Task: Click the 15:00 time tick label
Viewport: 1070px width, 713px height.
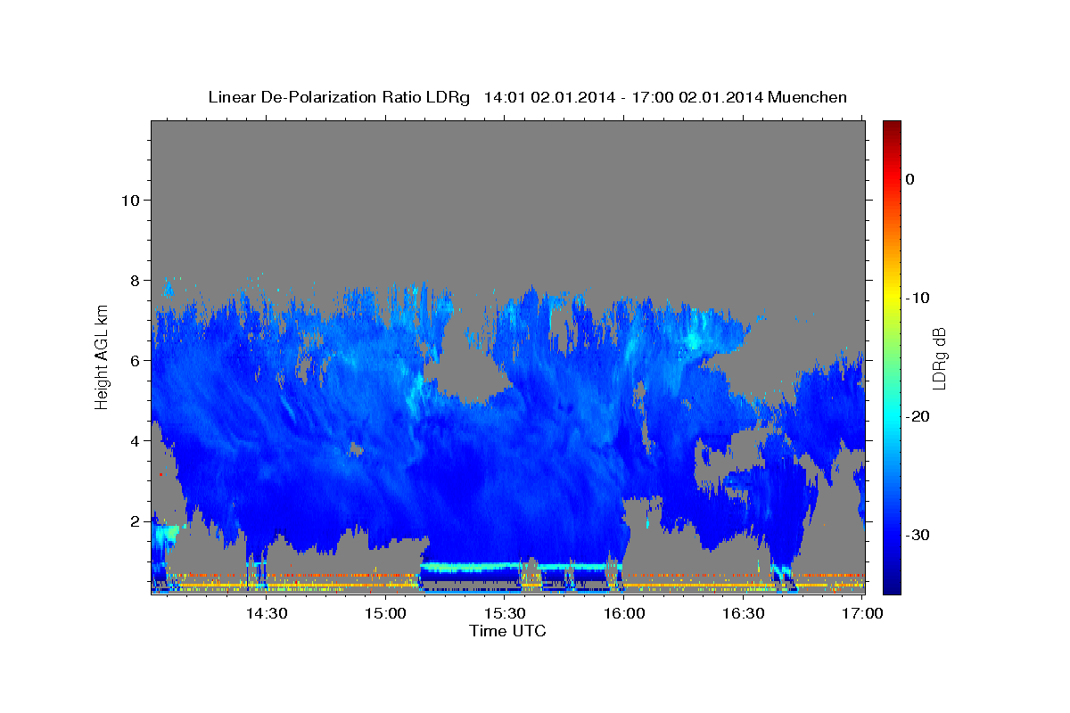Action: point(385,613)
